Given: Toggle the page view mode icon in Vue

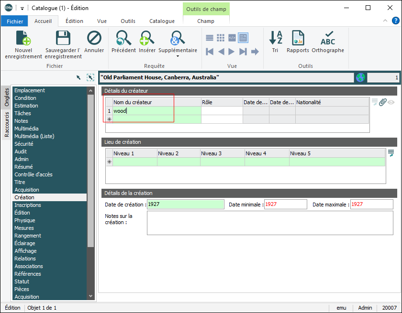Looking at the screenshot, I should [243, 38].
